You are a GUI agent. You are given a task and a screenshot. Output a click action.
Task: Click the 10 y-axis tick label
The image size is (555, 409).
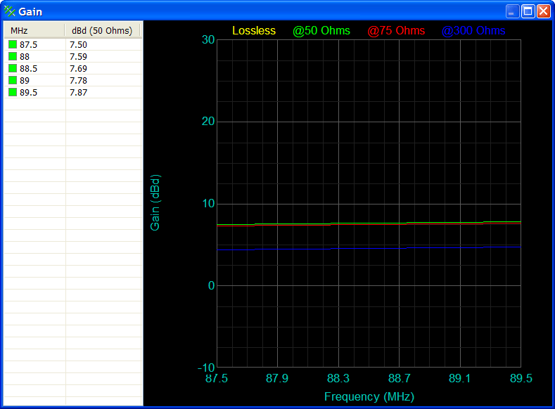tap(208, 203)
